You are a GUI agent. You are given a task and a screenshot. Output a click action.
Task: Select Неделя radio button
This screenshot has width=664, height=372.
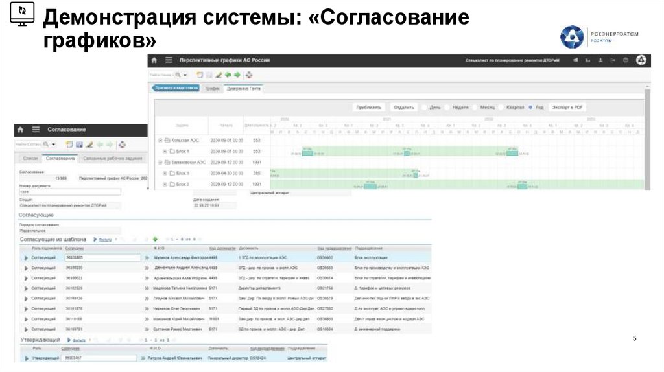point(447,108)
